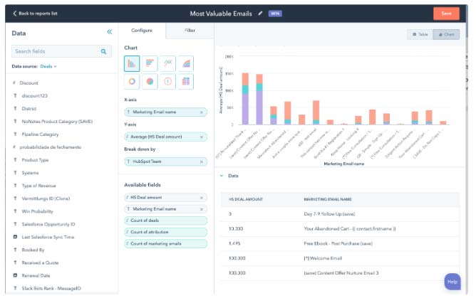The width and height of the screenshot is (476, 303).
Task: Switch to Table view
Action: [x=420, y=34]
